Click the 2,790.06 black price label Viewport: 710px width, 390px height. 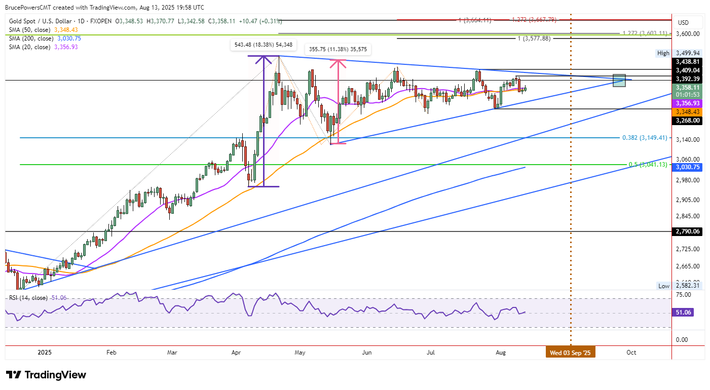[688, 231]
